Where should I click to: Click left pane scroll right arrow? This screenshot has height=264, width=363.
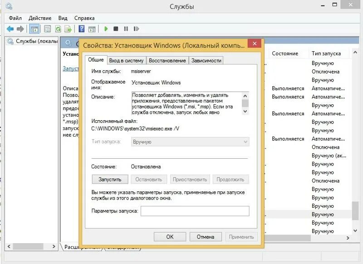54,246
